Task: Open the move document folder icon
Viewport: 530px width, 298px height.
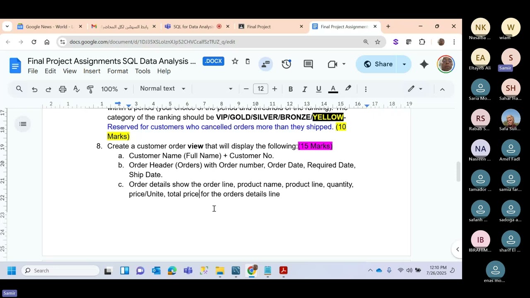Action: [248, 61]
